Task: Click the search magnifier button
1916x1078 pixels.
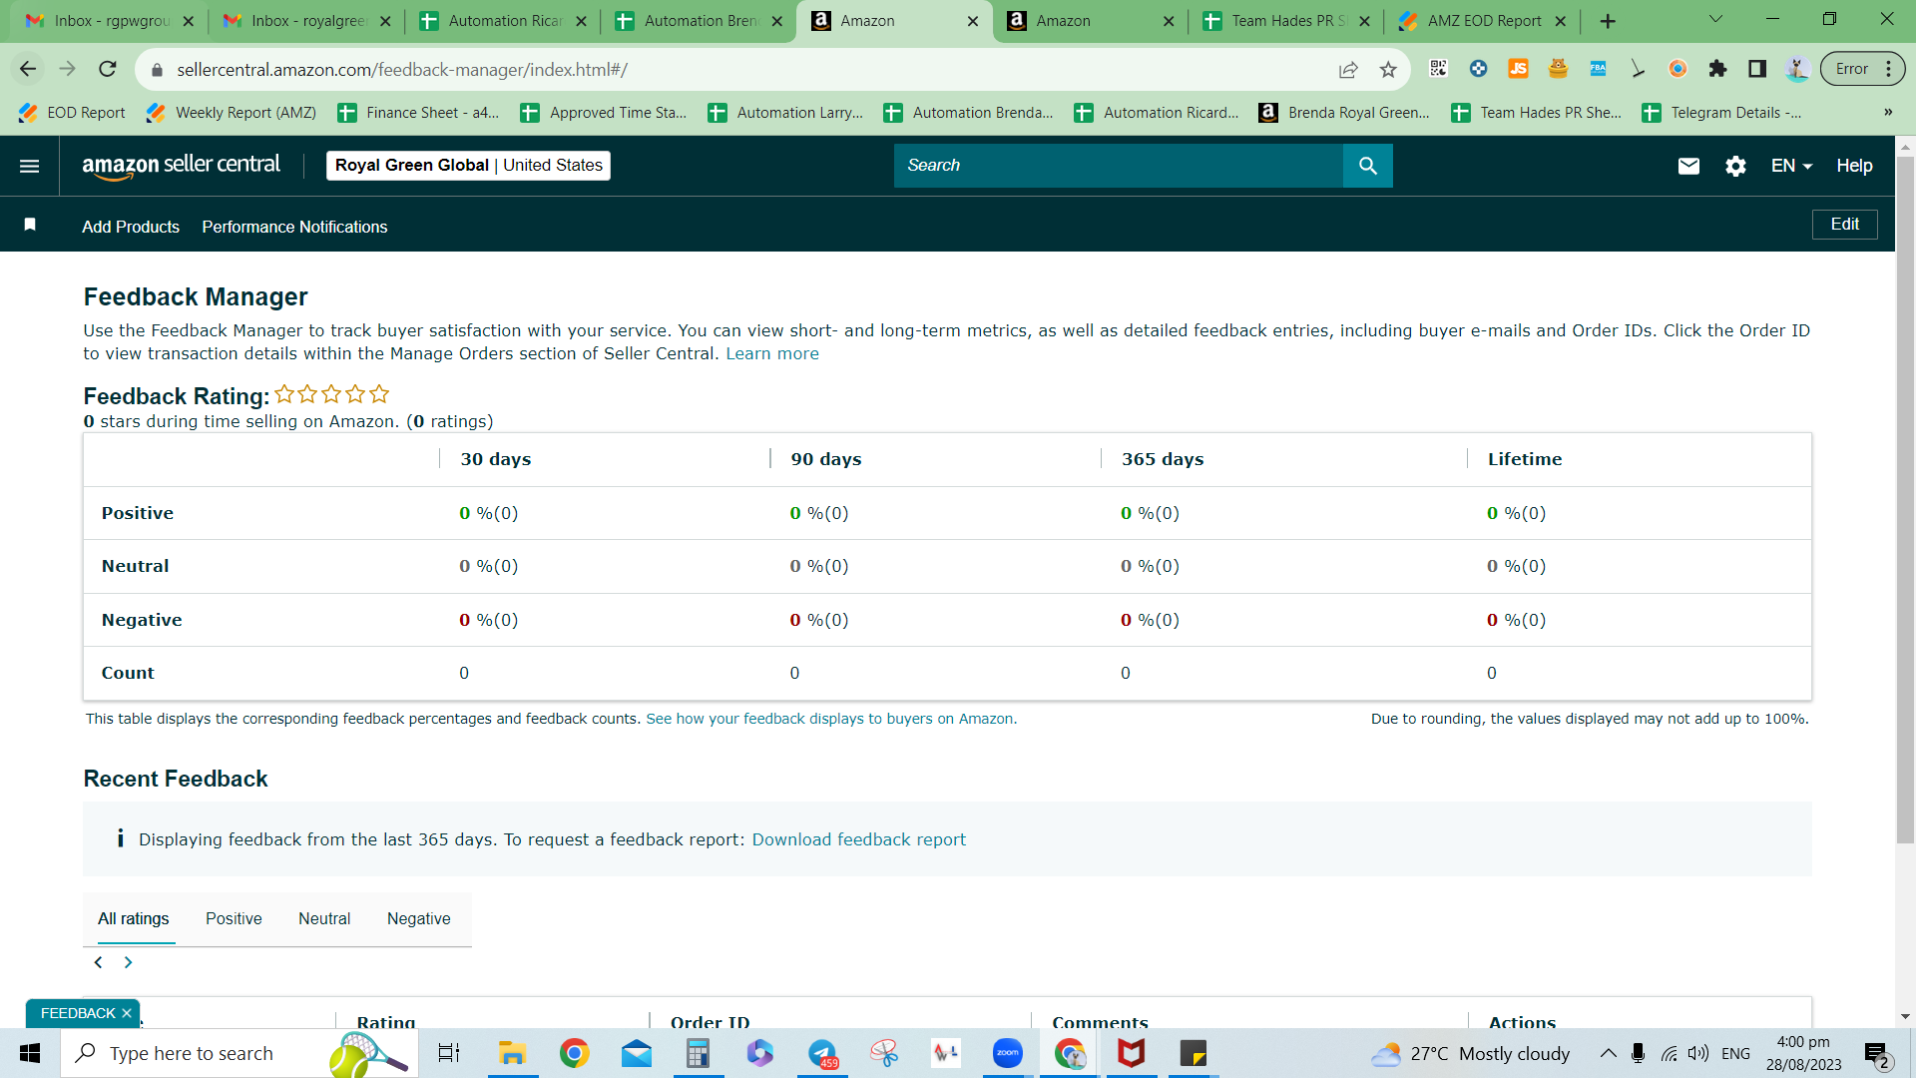Action: (1367, 166)
